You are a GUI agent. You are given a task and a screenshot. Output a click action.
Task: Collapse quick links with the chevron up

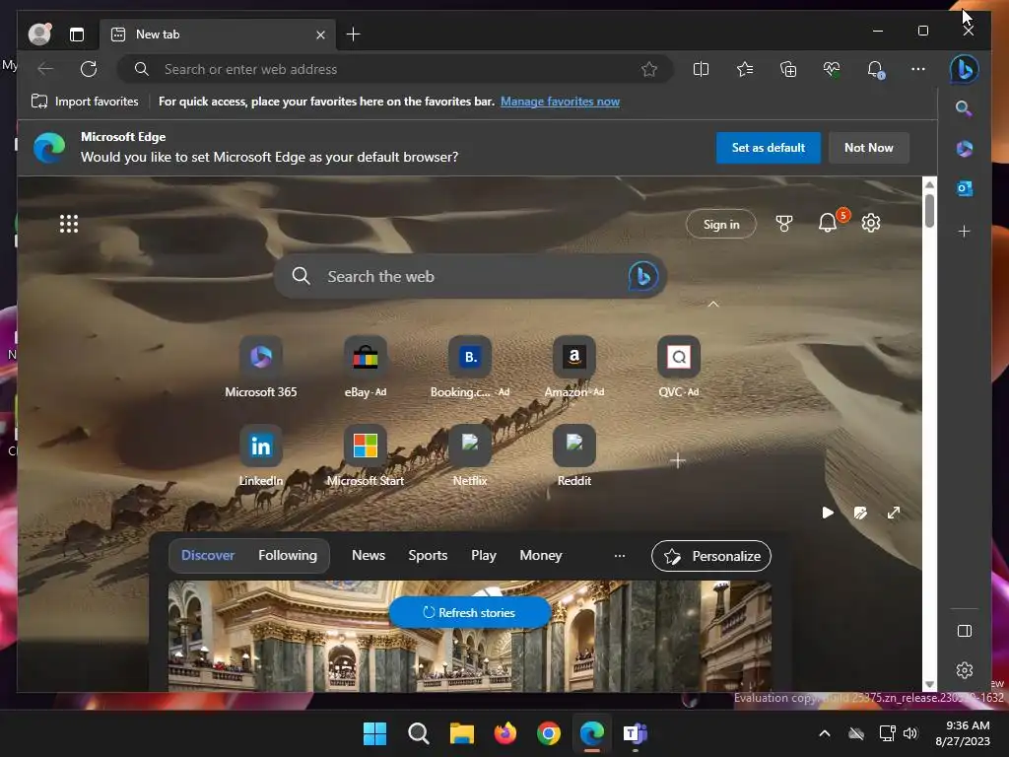(713, 304)
